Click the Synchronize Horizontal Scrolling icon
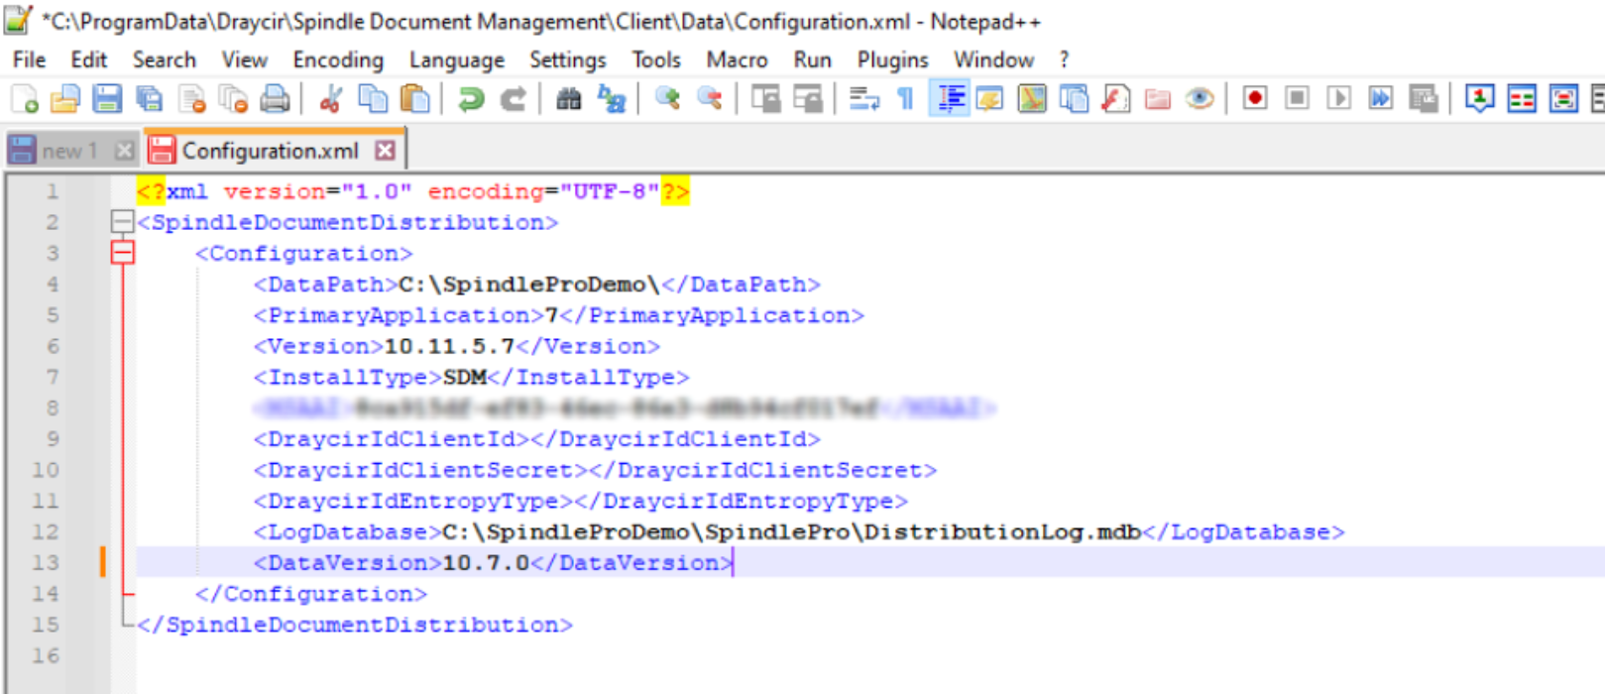 pyautogui.click(x=807, y=98)
